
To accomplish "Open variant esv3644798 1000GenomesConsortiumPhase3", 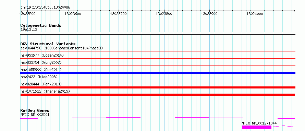I will click(x=62, y=48).
